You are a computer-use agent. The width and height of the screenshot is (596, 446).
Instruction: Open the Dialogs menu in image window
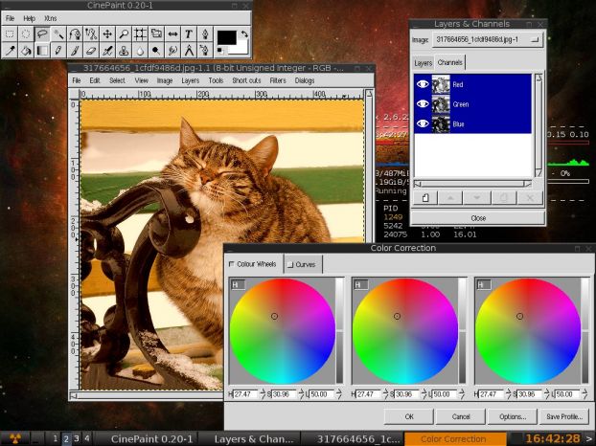(305, 80)
